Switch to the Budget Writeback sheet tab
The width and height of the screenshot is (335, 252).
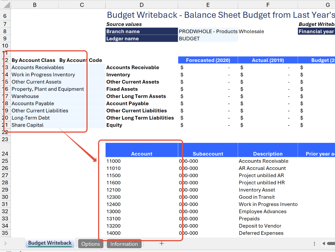coord(50,243)
